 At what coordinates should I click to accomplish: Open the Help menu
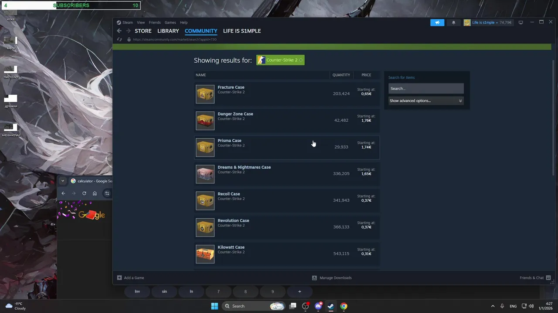coord(184,23)
